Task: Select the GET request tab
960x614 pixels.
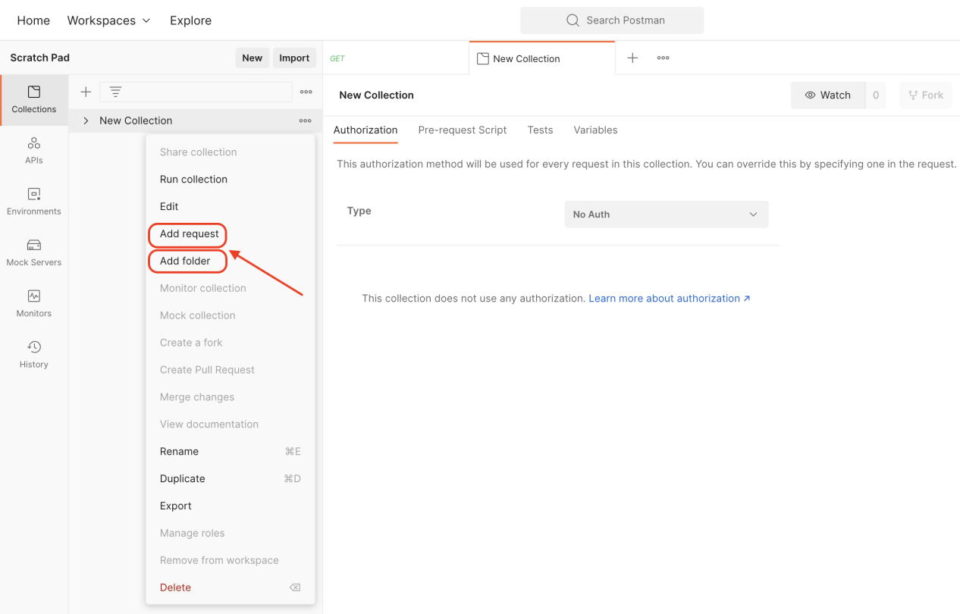Action: click(396, 58)
